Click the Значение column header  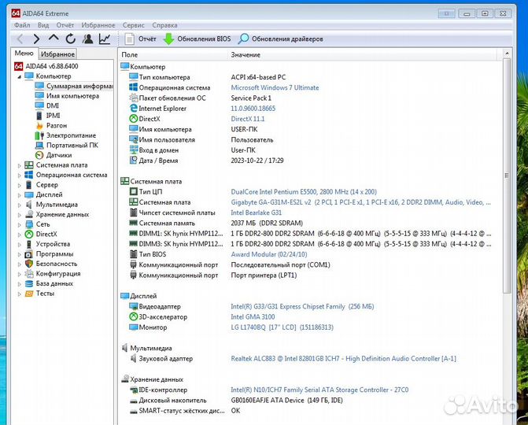(x=246, y=54)
